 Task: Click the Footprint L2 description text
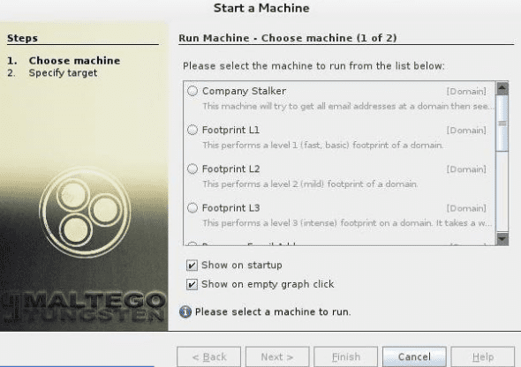pyautogui.click(x=310, y=183)
